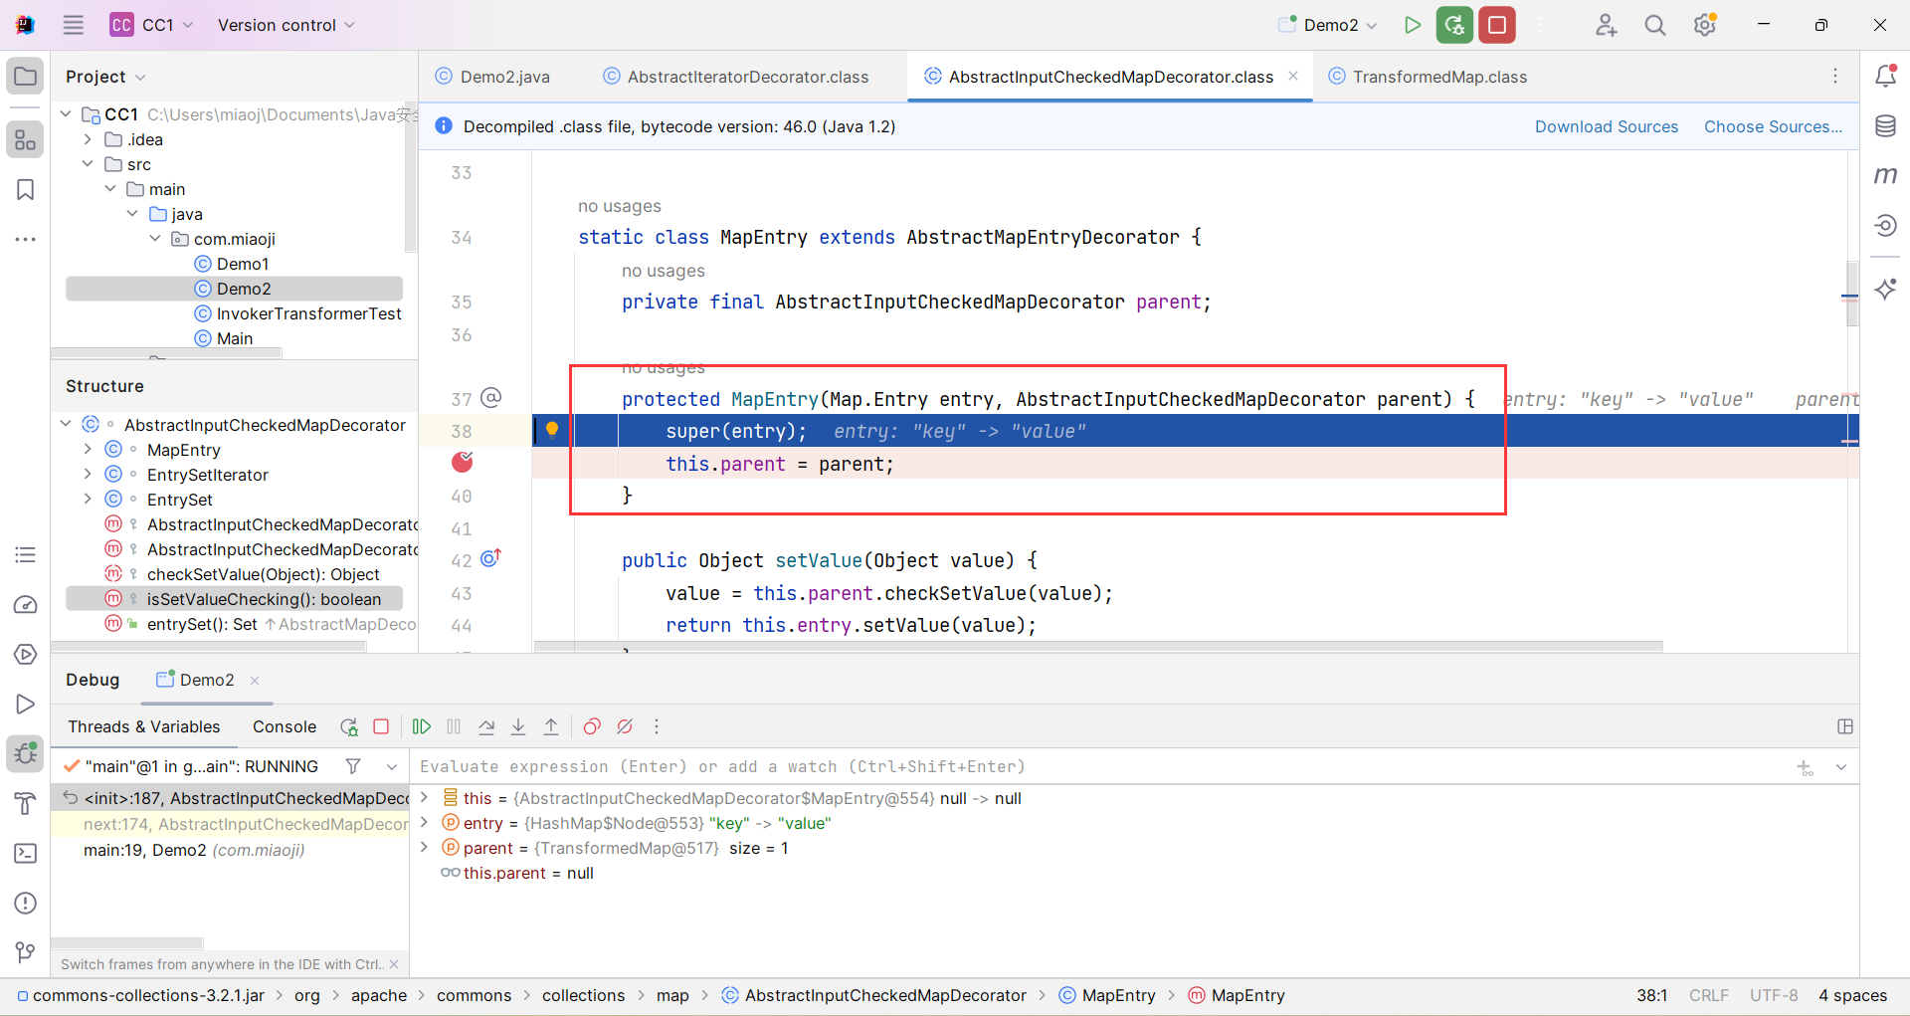Open the View Breakpoints dialog icon

[592, 727]
